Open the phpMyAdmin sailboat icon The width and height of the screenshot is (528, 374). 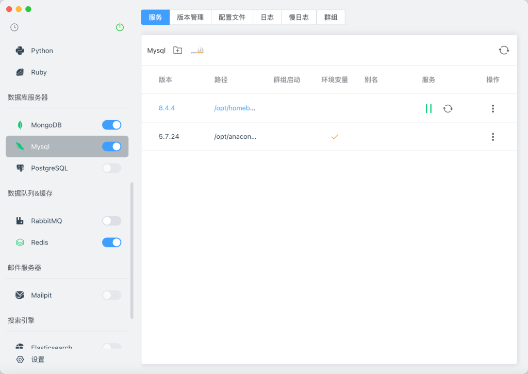point(197,50)
